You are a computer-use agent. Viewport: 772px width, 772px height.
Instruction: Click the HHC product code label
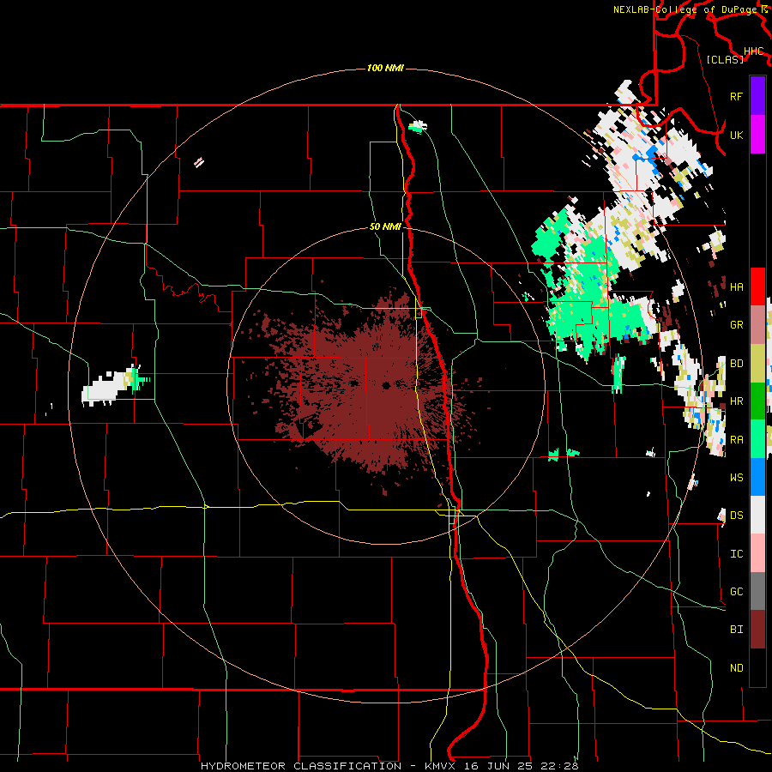753,51
